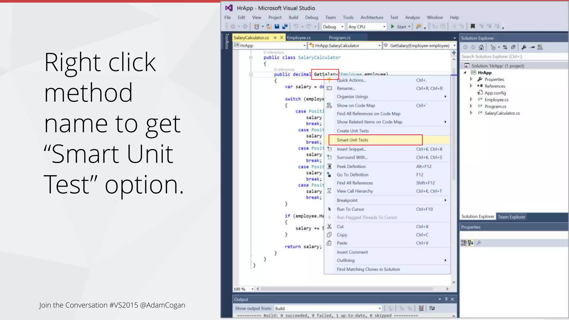Image resolution: width=569 pixels, height=320 pixels.
Task: Click the Home icon in Solution Explorer
Action: [x=481, y=47]
